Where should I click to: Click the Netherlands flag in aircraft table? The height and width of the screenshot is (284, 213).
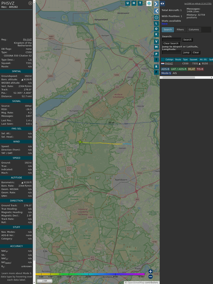pos(163,64)
